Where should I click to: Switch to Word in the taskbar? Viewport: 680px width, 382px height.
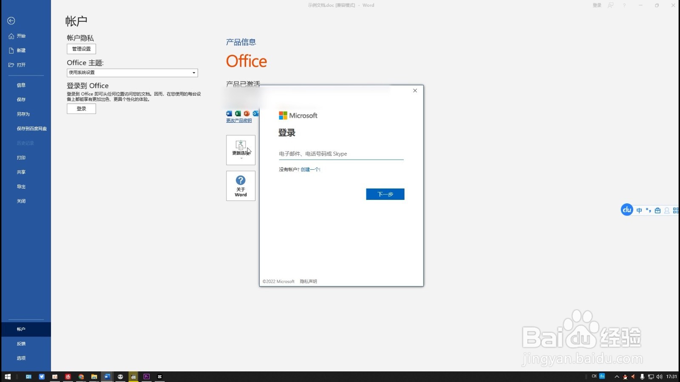click(x=107, y=376)
